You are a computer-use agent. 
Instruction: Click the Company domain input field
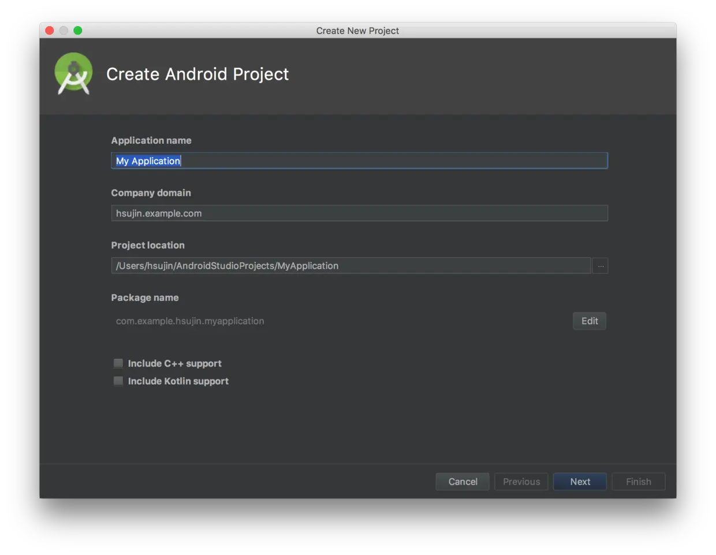[x=359, y=213]
